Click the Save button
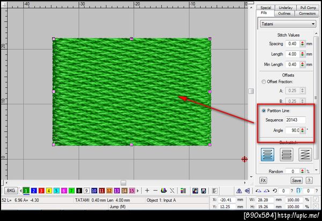322x221 pixels. 296,180
